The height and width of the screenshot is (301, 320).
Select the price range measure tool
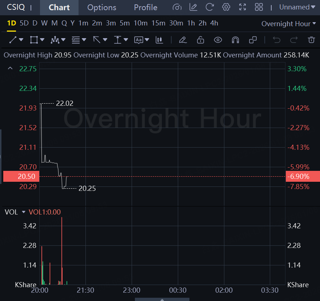[x=117, y=40]
